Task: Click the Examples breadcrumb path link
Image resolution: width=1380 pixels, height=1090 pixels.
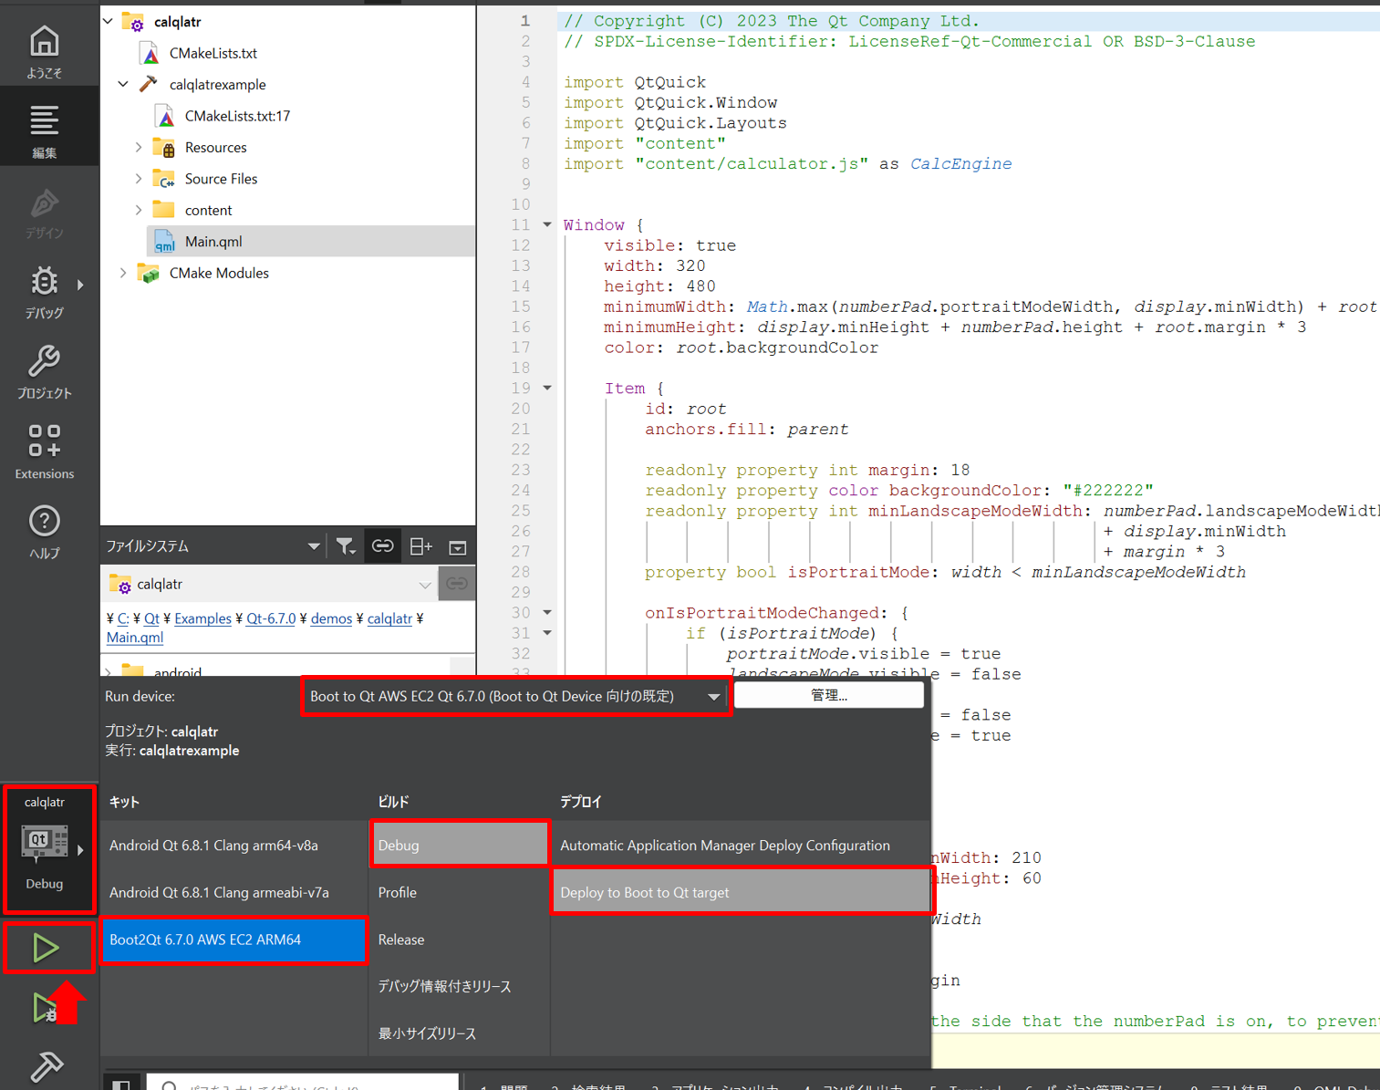Action: pos(202,618)
